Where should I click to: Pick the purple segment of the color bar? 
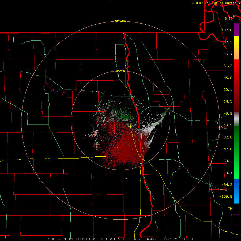tap(236, 30)
